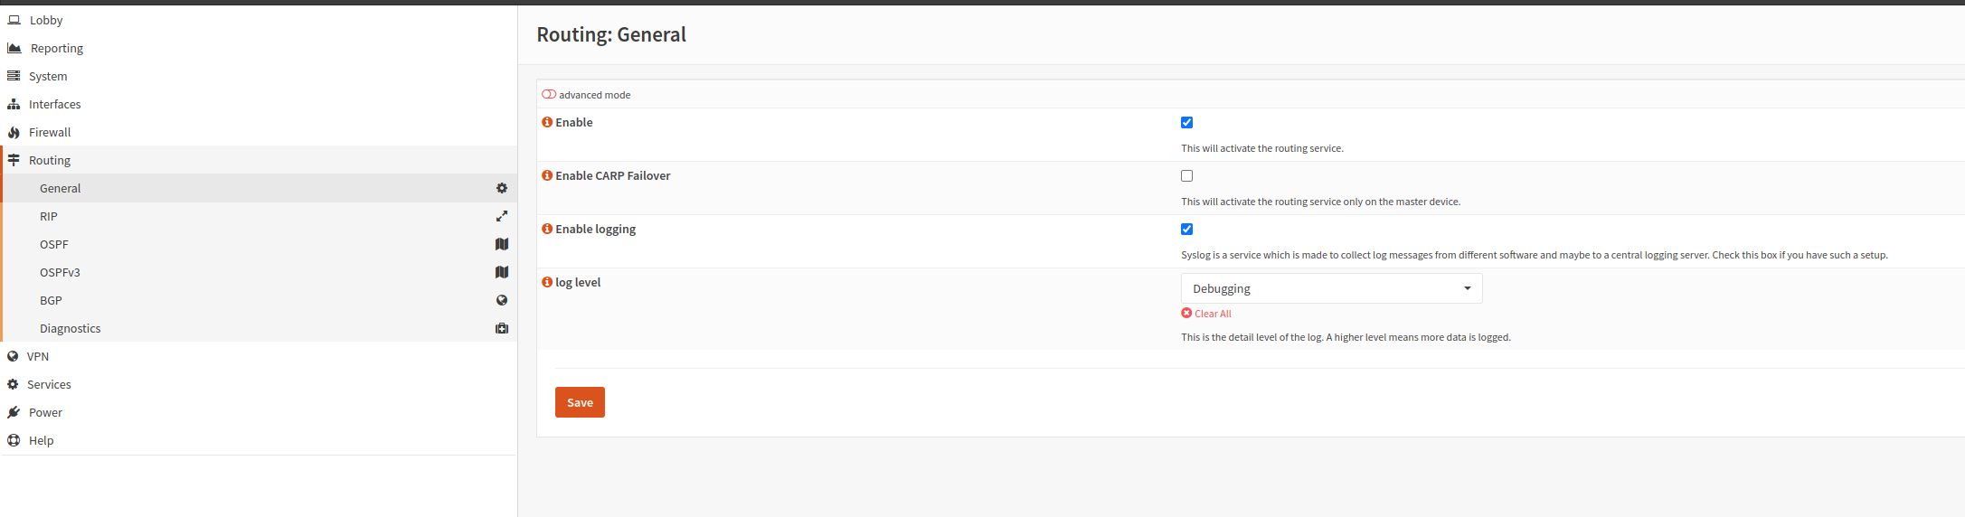Click the Help lifebuoy icon
This screenshot has width=1965, height=517.
[x=14, y=440]
